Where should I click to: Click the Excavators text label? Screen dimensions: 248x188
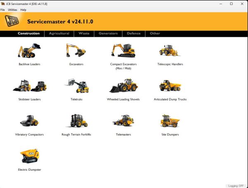click(76, 64)
